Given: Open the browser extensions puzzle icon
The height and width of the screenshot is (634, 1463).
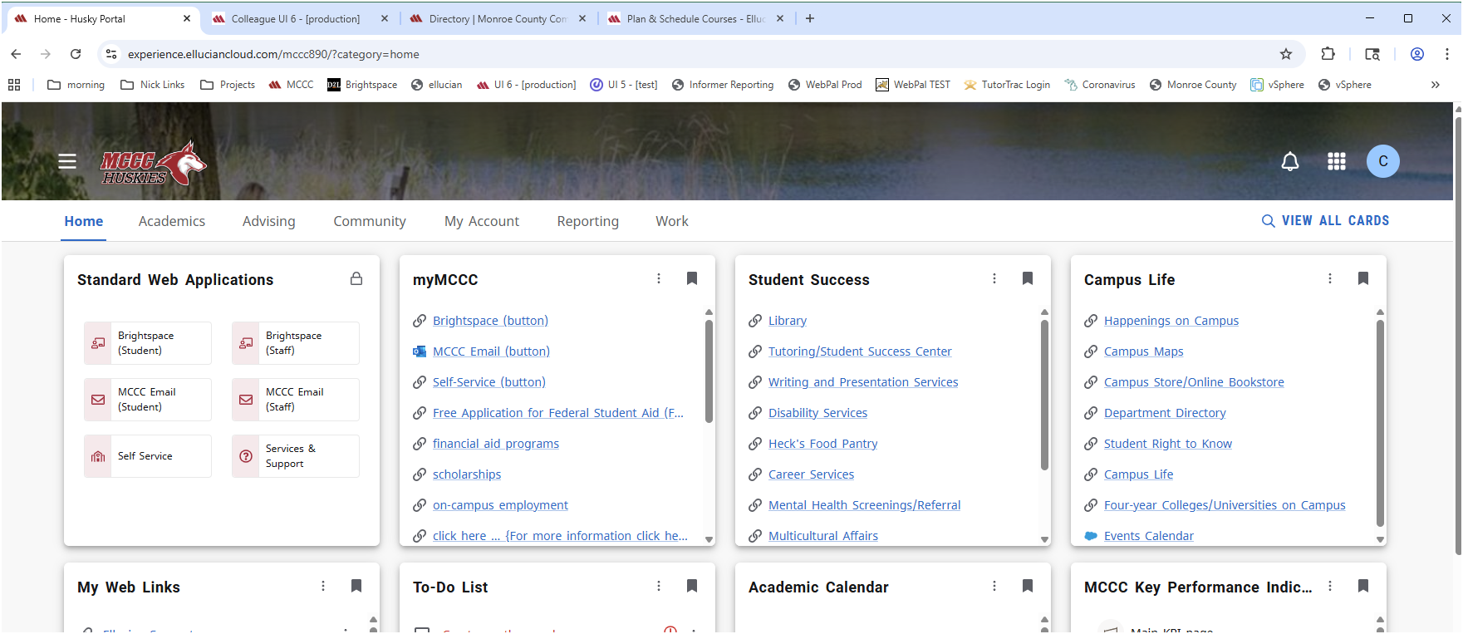Looking at the screenshot, I should [1328, 54].
